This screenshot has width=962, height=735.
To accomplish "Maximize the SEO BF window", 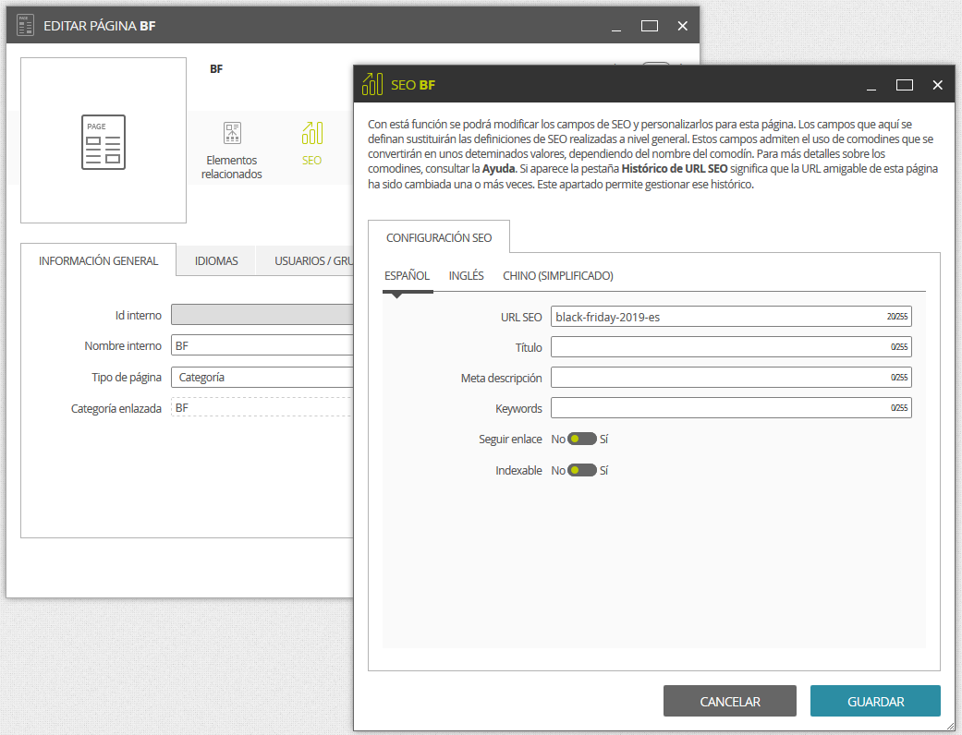I will (x=905, y=85).
